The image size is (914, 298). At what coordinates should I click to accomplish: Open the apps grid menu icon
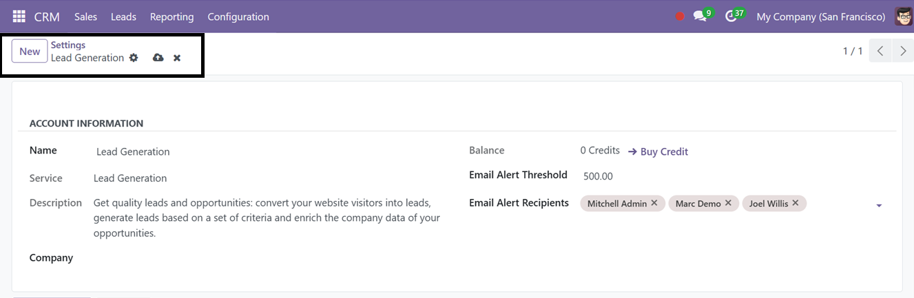tap(19, 17)
